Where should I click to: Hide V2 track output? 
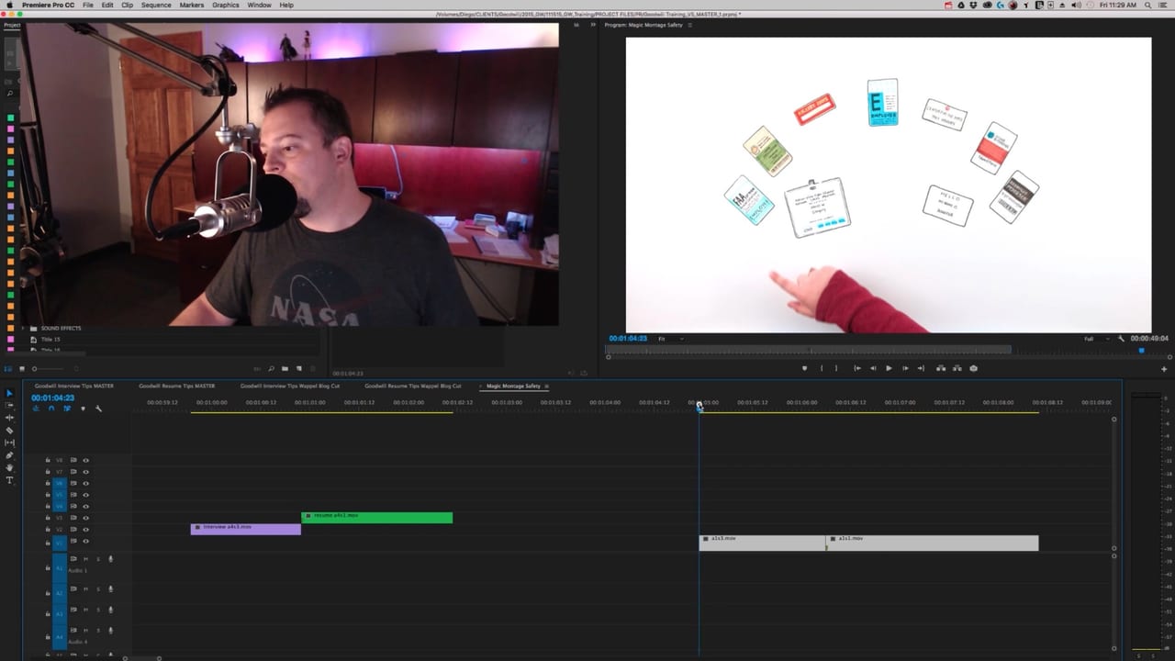86,530
